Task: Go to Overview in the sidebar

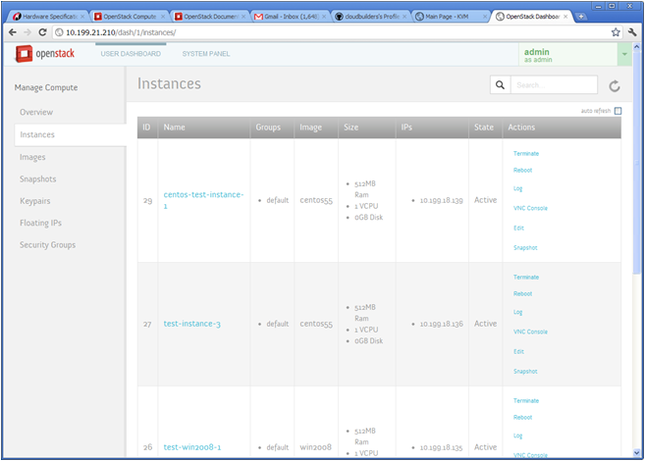Action: pyautogui.click(x=36, y=112)
